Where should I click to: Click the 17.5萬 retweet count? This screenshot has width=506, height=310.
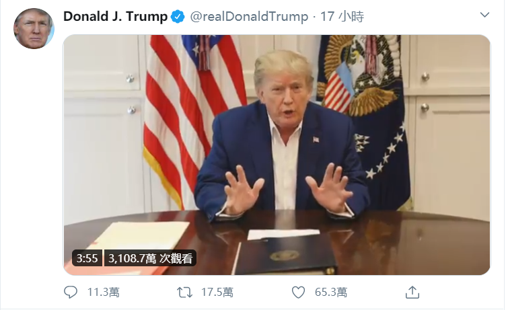(x=217, y=293)
